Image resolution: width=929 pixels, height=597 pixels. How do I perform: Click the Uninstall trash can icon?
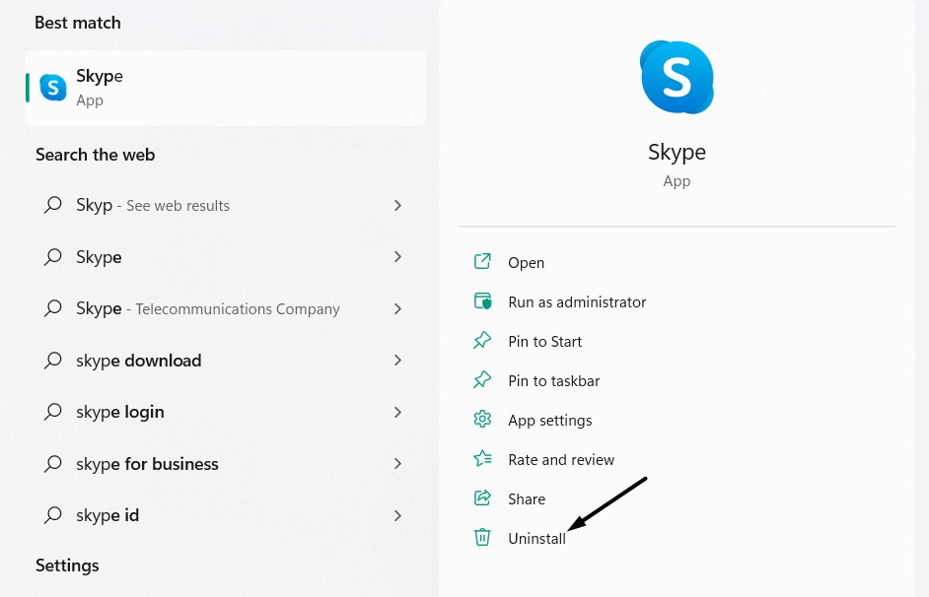(x=482, y=538)
